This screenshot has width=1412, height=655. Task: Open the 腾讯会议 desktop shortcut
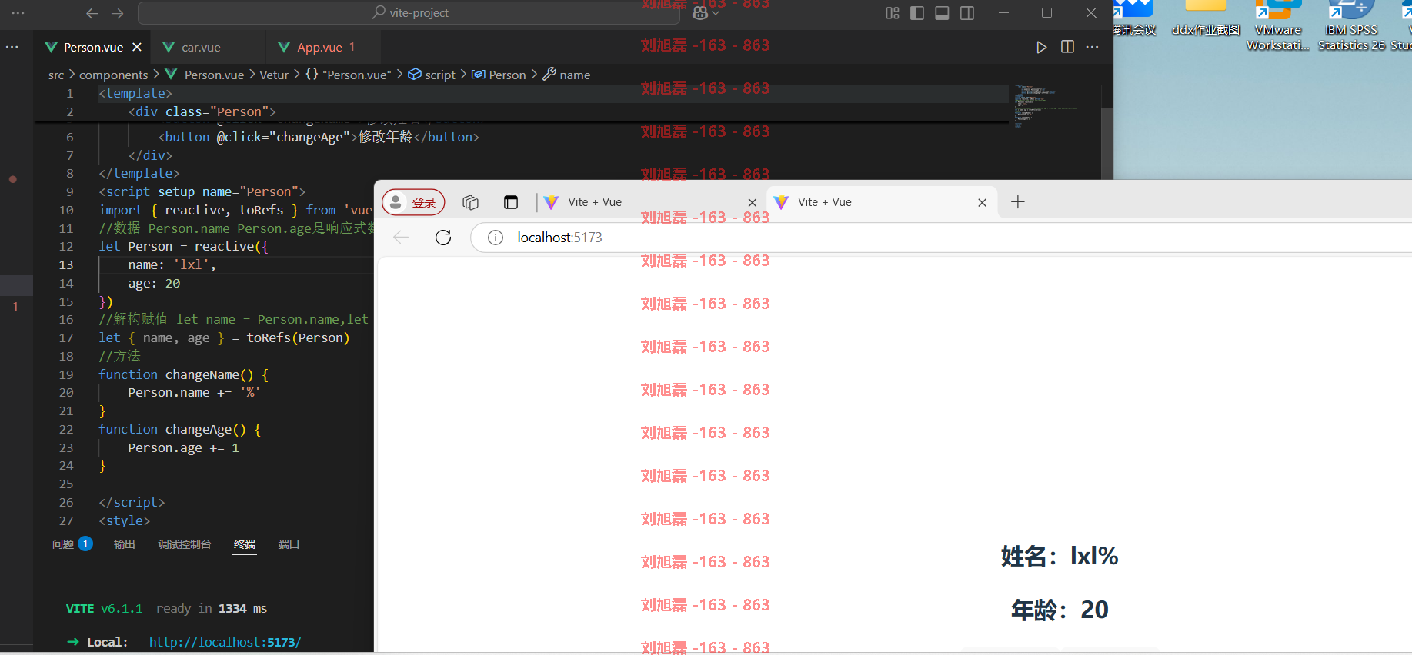tap(1134, 18)
